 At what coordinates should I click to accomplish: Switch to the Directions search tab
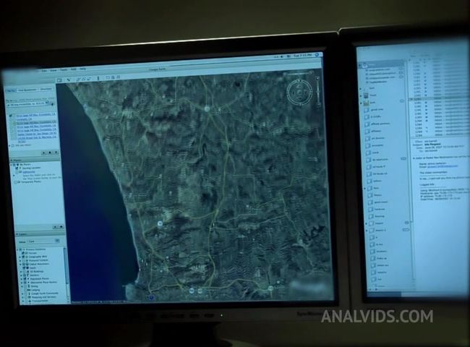[x=46, y=89]
